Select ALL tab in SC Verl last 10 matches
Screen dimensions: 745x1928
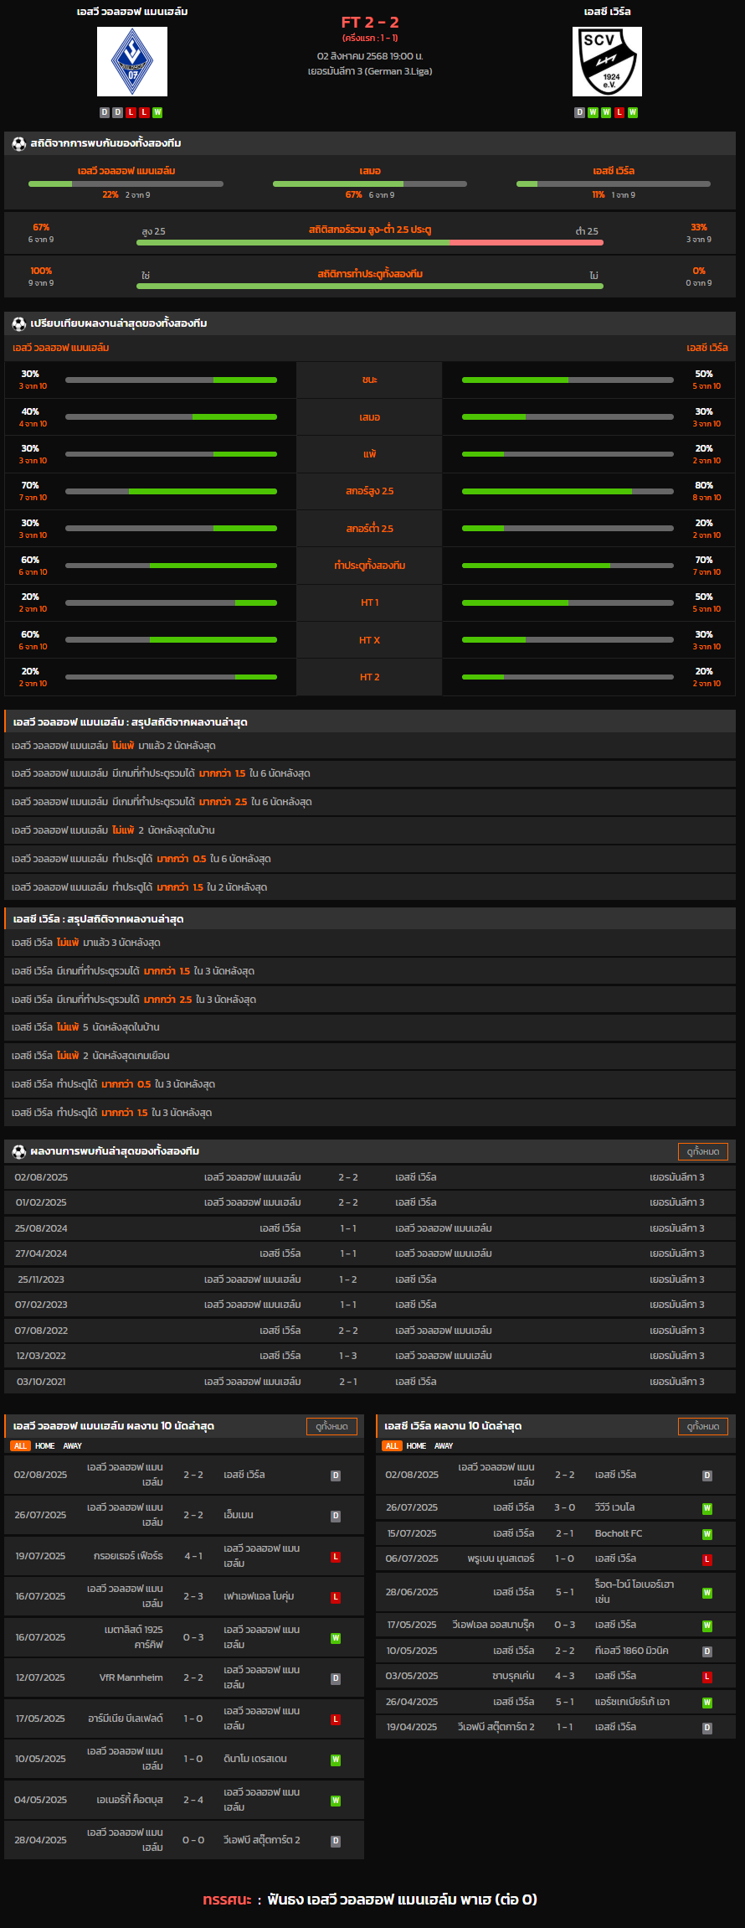click(392, 1445)
